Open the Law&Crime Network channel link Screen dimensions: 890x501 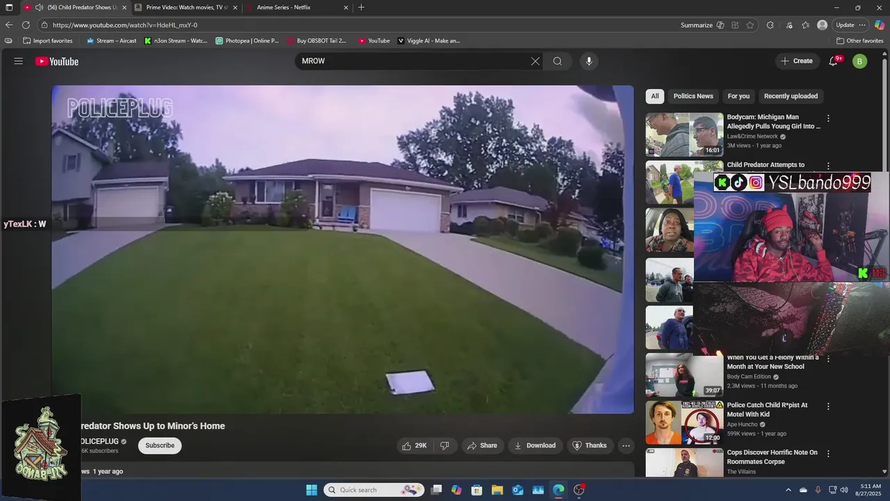click(752, 136)
